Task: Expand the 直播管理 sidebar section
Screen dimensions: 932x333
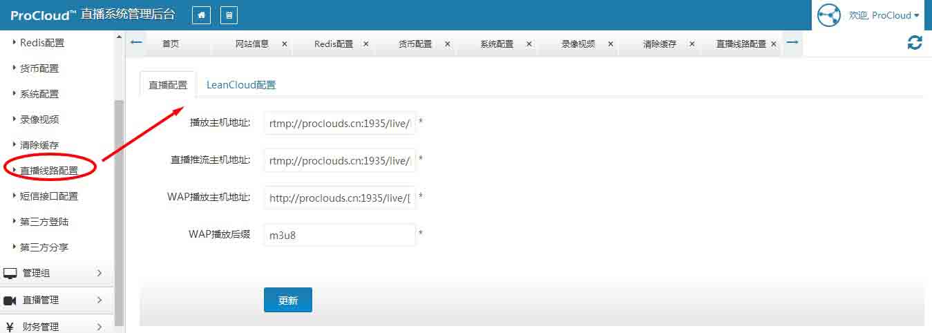Action: click(57, 300)
